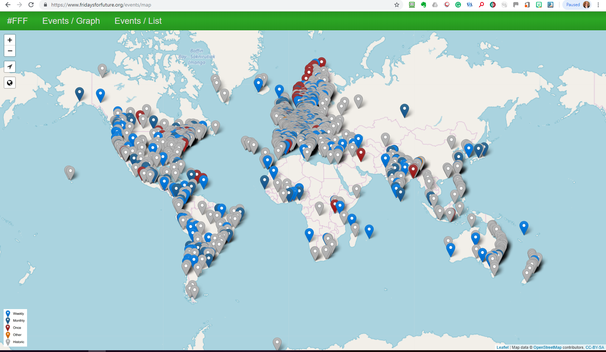
Task: Open the Google Drive extension
Action: (435, 5)
